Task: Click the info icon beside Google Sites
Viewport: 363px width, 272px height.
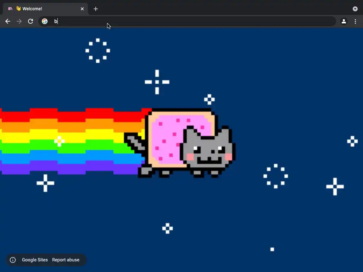Action: coord(13,260)
